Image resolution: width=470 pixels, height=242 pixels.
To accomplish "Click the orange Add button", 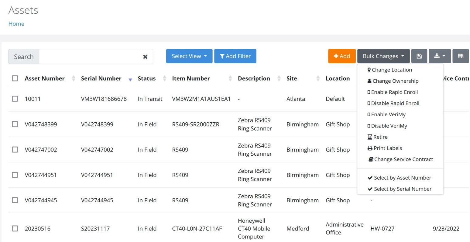I will 342,56.
